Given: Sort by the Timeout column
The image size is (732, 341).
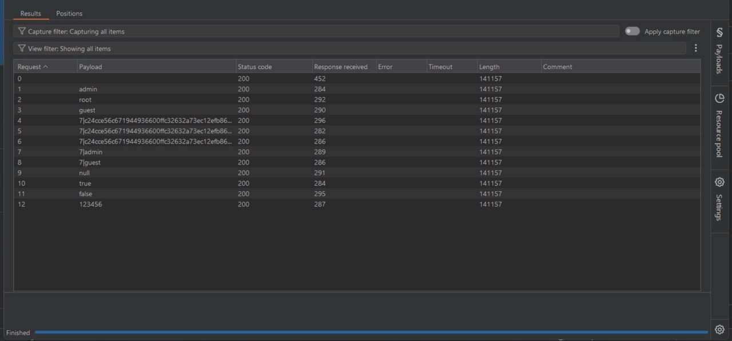Looking at the screenshot, I should coord(452,67).
